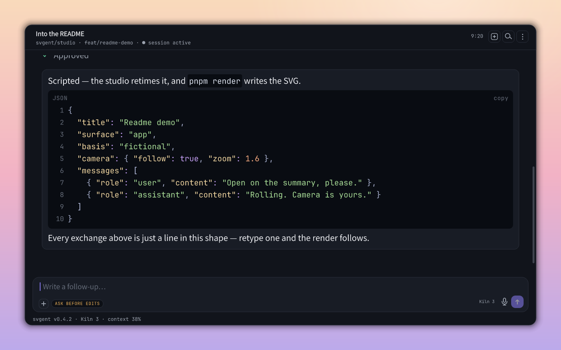Click the "Into the README" title
Screen dimensions: 561x350
pyautogui.click(x=60, y=34)
